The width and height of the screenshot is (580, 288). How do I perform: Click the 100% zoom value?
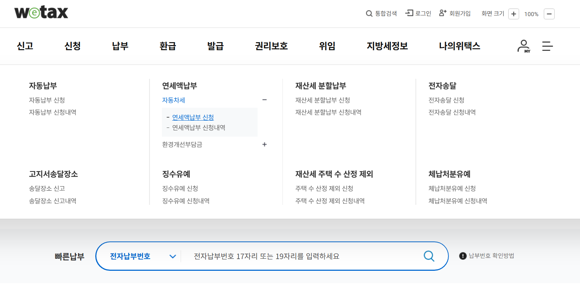pyautogui.click(x=531, y=14)
